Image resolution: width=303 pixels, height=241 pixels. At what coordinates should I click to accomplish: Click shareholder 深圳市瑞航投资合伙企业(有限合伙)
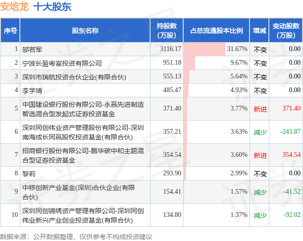[74, 77]
